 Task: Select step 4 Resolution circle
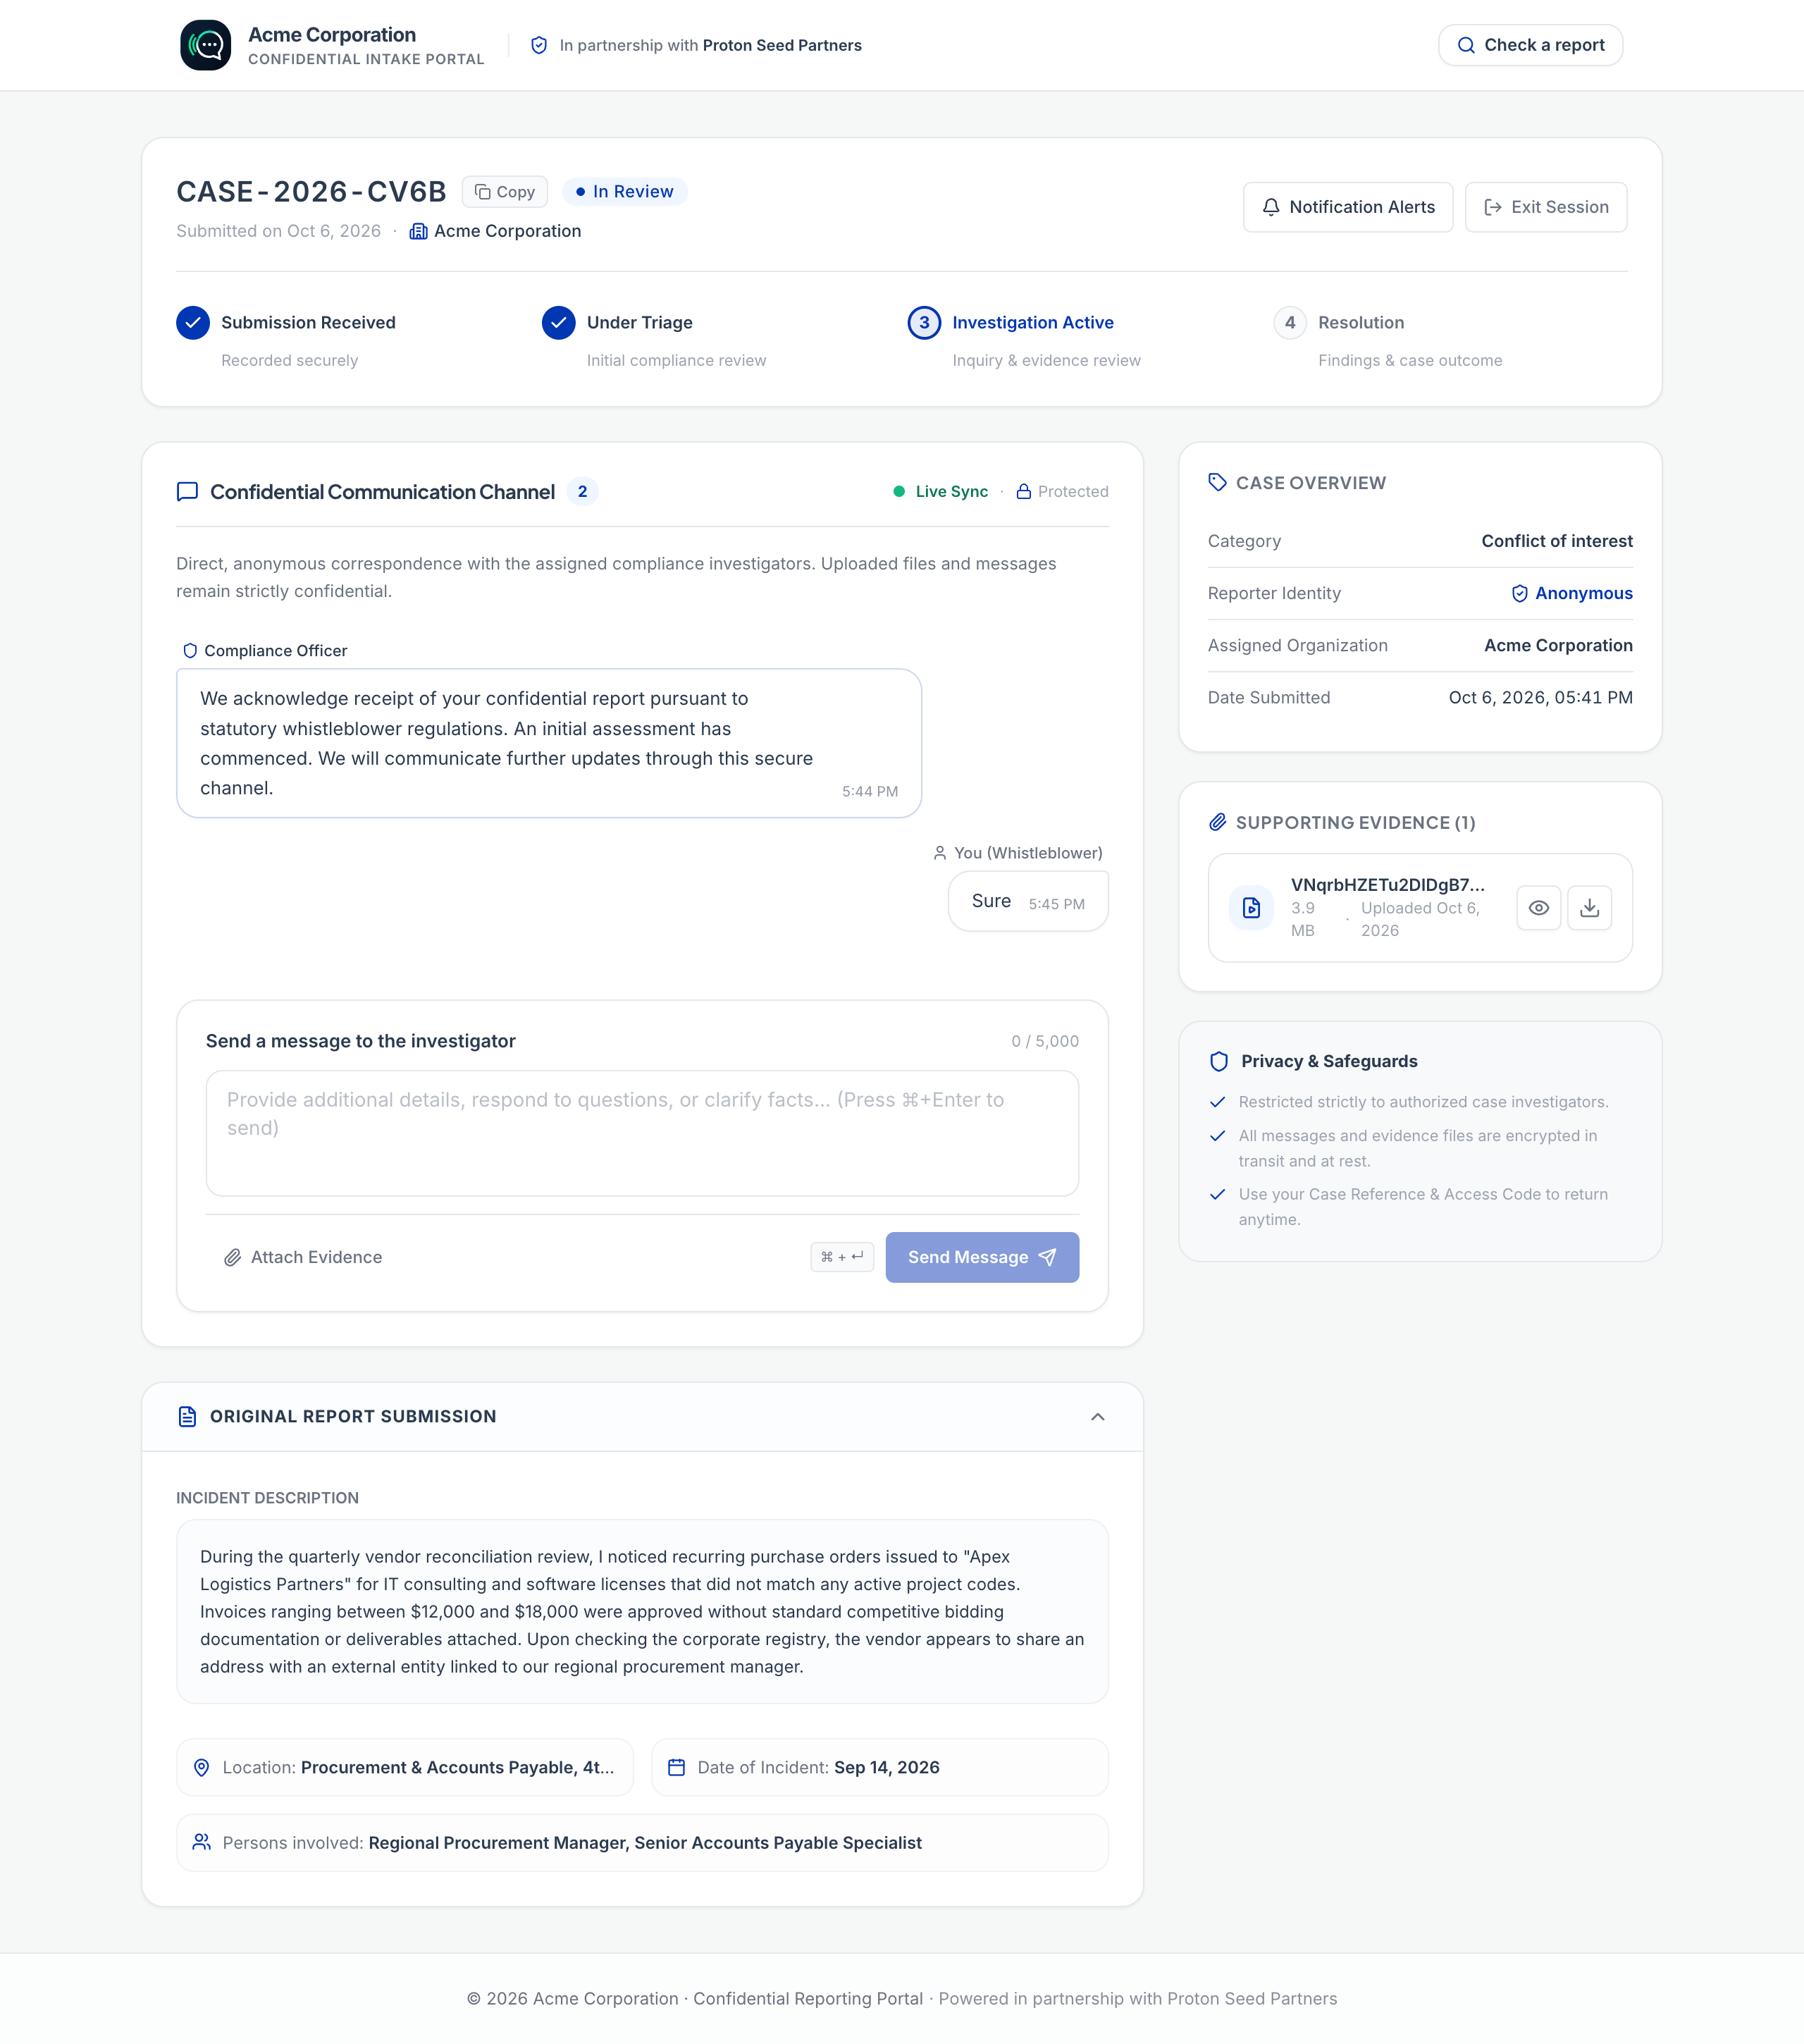click(x=1290, y=323)
